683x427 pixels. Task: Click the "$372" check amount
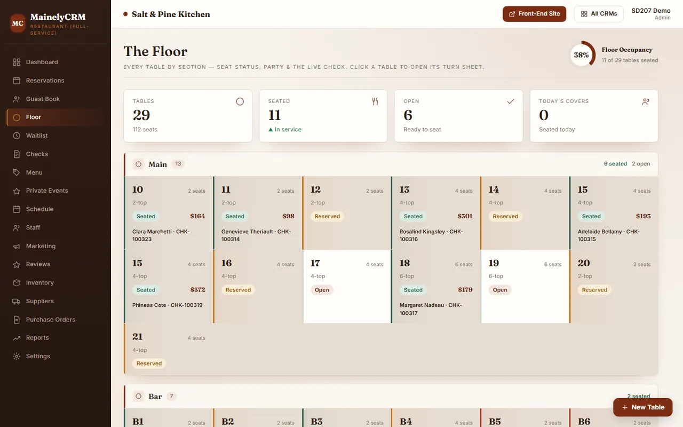click(x=198, y=290)
